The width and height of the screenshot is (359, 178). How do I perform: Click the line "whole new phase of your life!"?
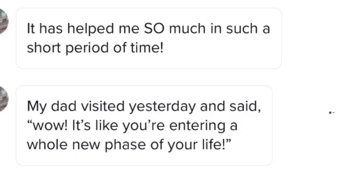(x=130, y=145)
